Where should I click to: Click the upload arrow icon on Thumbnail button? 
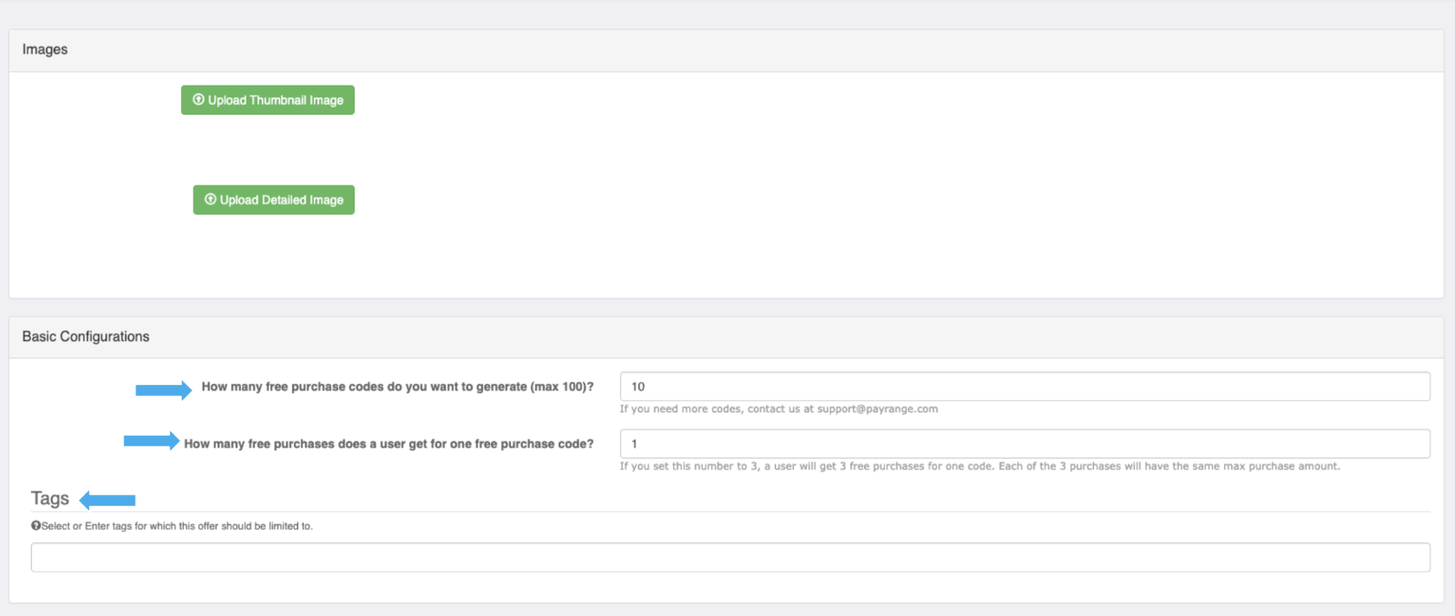[198, 100]
